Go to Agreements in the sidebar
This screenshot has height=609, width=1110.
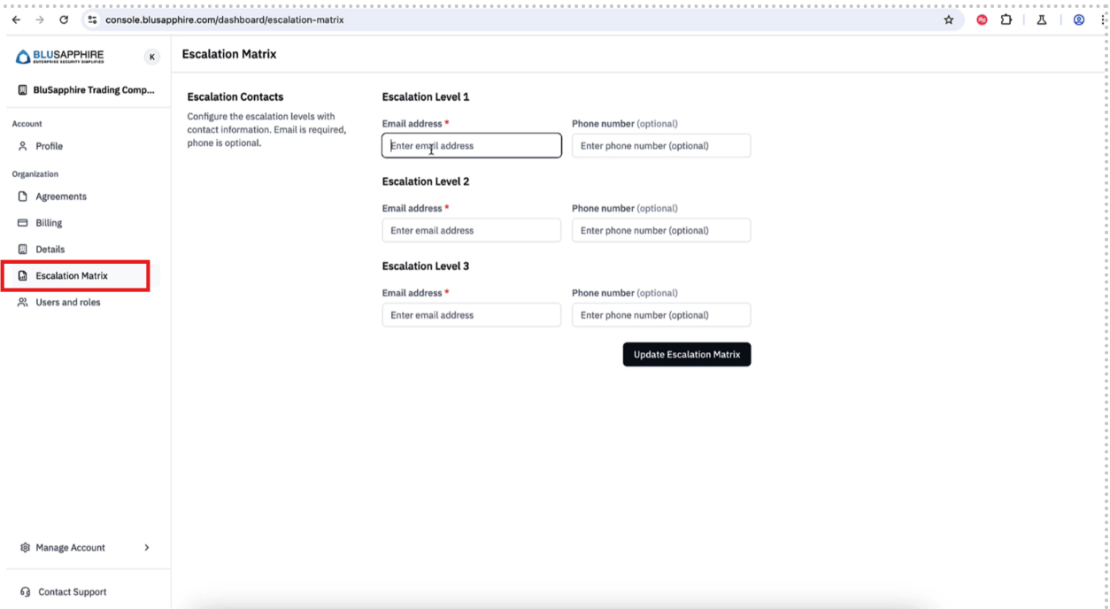point(60,197)
